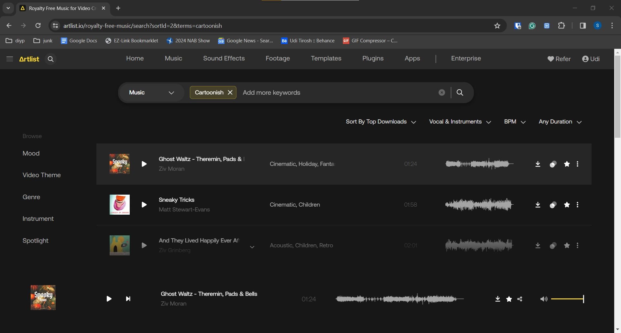Find similar songs to Ghost Waltz
Screen dimensions: 621x333
(553, 164)
